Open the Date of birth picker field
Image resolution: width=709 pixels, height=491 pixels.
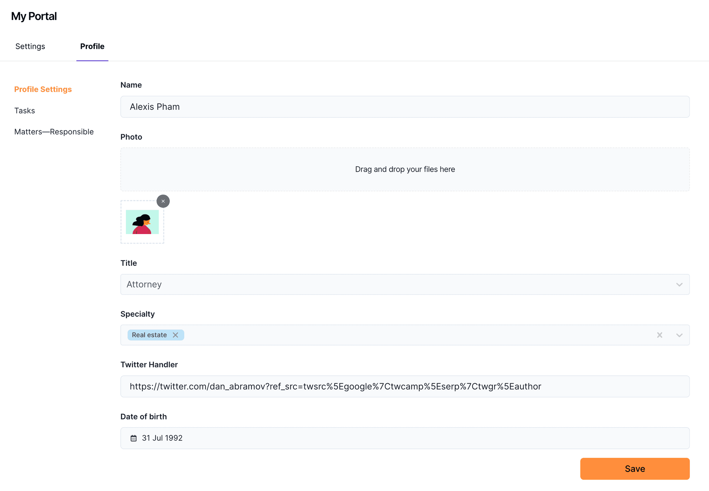pos(405,438)
